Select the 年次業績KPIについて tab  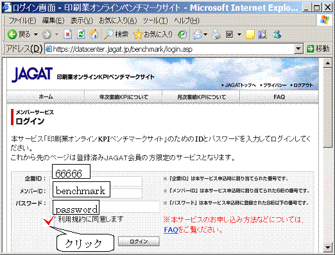[123, 97]
